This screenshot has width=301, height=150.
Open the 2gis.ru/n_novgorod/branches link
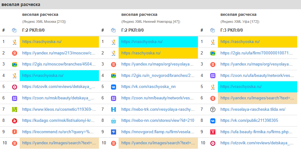click(158, 76)
